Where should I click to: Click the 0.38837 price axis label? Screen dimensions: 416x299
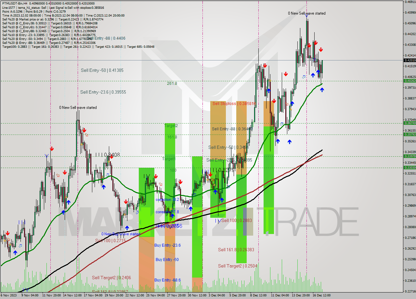coord(410,98)
